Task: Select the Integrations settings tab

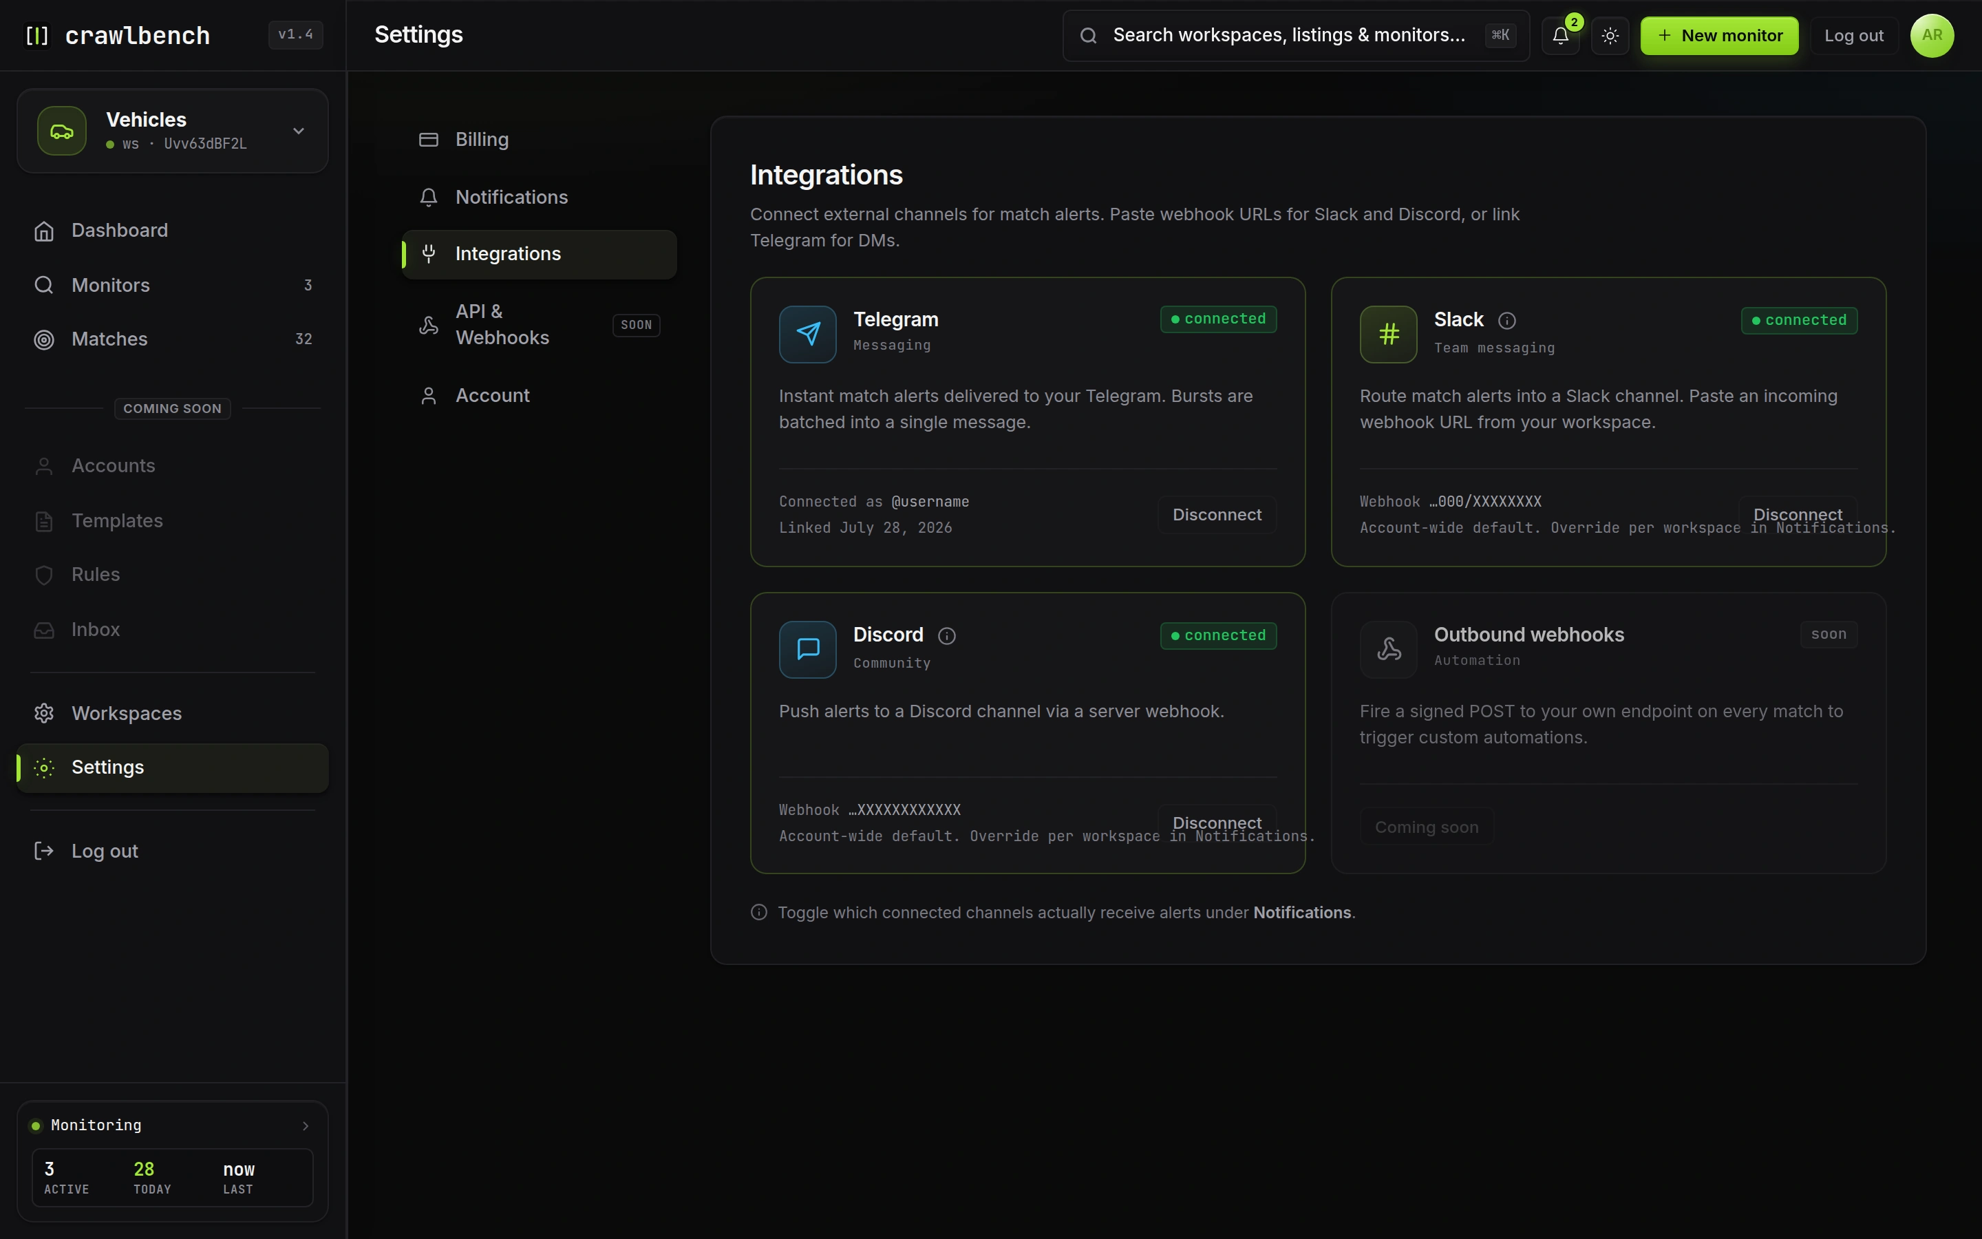Action: (x=539, y=254)
